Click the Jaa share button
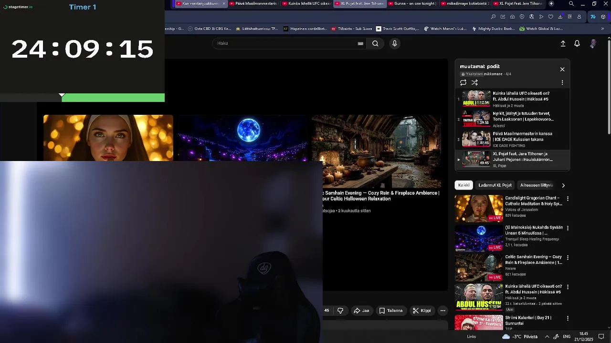611x343 pixels. coord(361,311)
